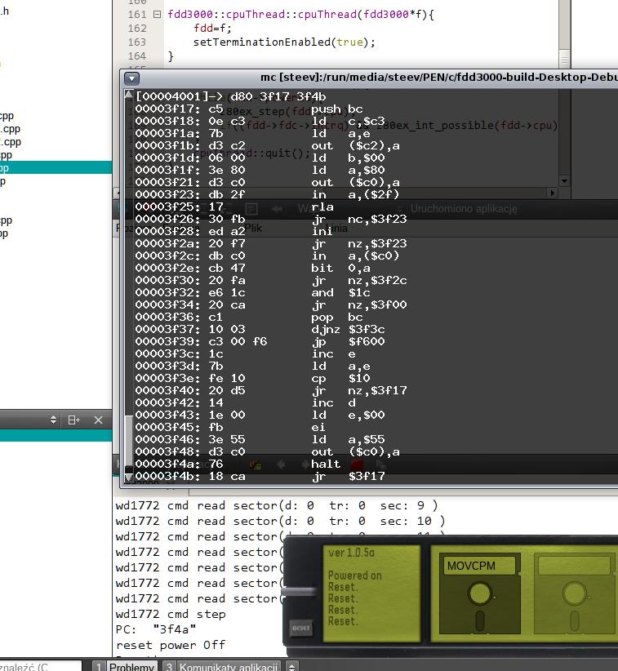This screenshot has width=618, height=671.
Task: Click the setTerminationEnabled(true) code line
Action: 284,42
